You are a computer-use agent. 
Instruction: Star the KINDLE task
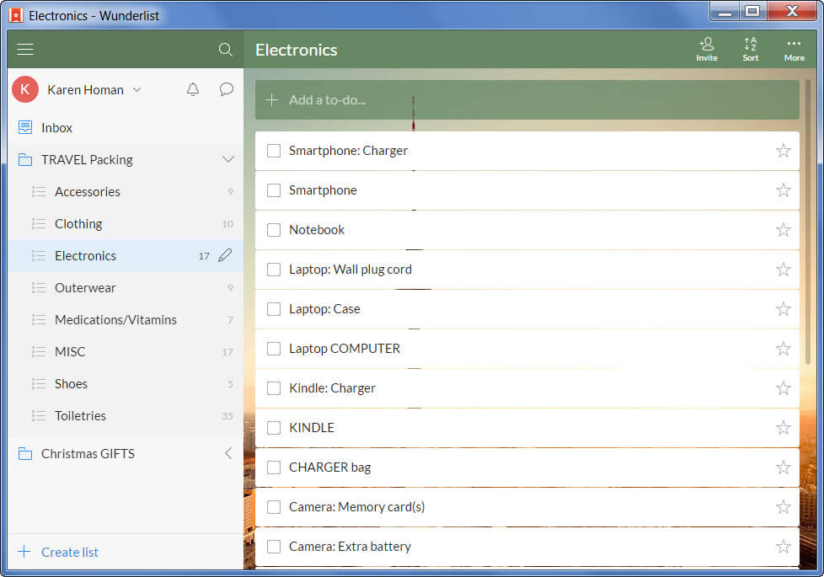click(783, 428)
